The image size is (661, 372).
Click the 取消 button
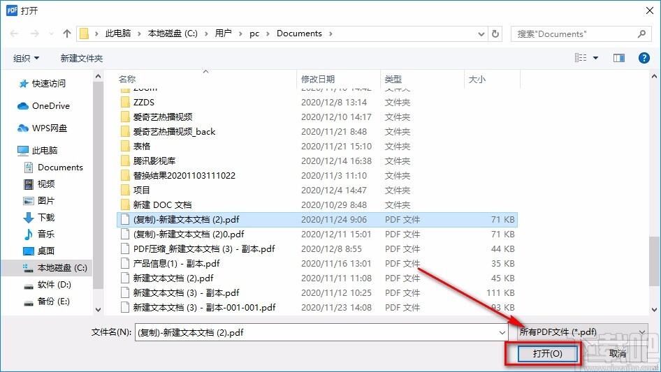(x=617, y=353)
